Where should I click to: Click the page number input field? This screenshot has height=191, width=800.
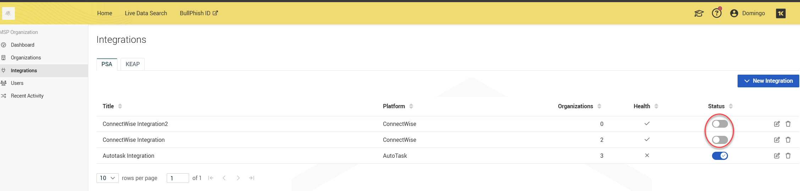pyautogui.click(x=178, y=178)
